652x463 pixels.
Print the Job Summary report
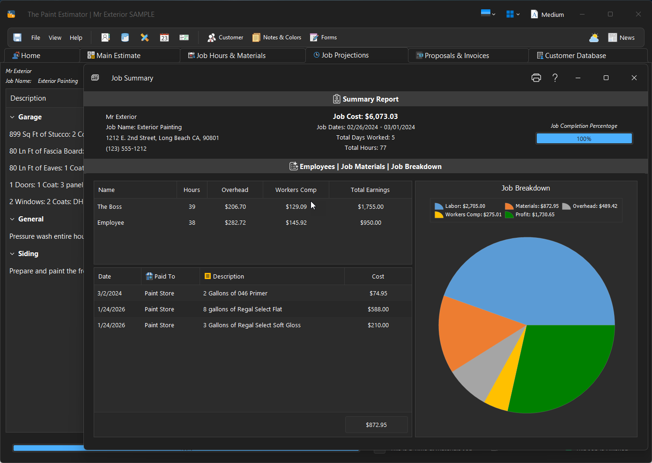pyautogui.click(x=536, y=78)
